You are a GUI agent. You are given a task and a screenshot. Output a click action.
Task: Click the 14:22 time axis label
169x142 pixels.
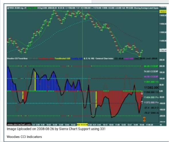(73, 125)
